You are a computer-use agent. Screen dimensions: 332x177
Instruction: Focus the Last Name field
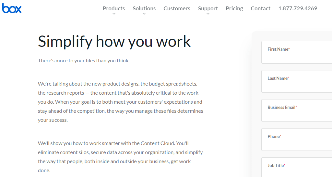point(297,81)
